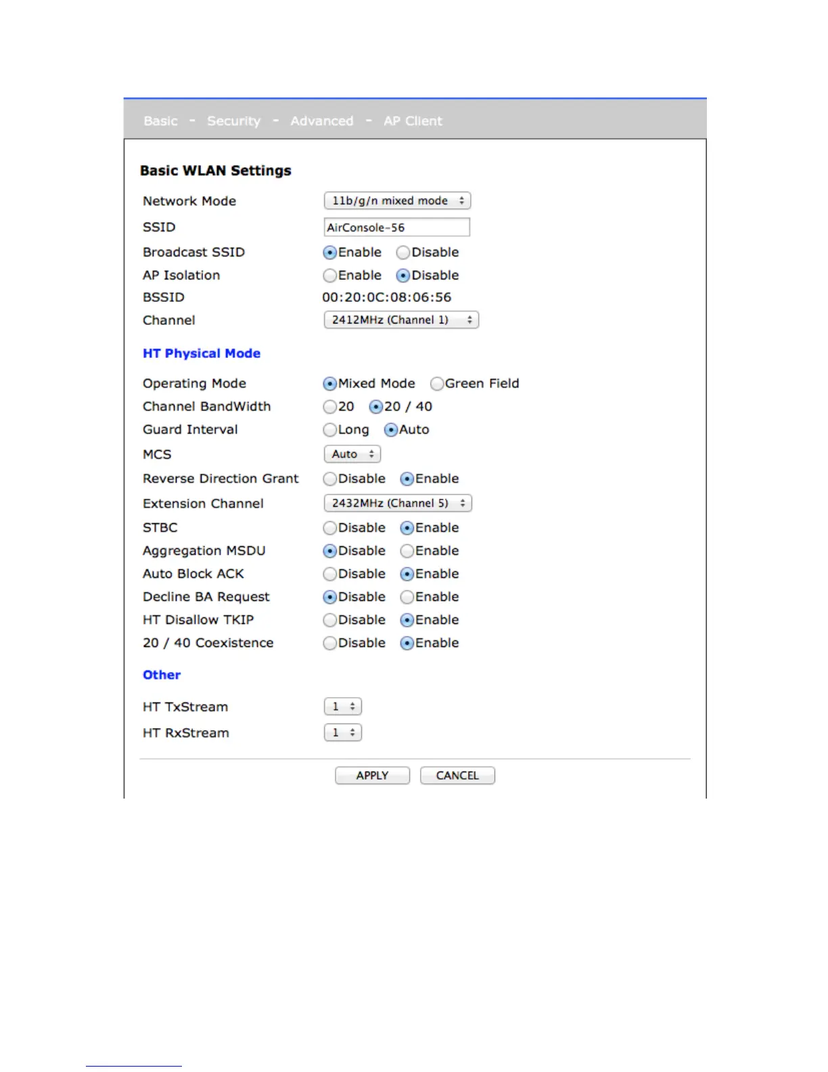
Task: Select Green Field operating mode
Action: click(437, 384)
